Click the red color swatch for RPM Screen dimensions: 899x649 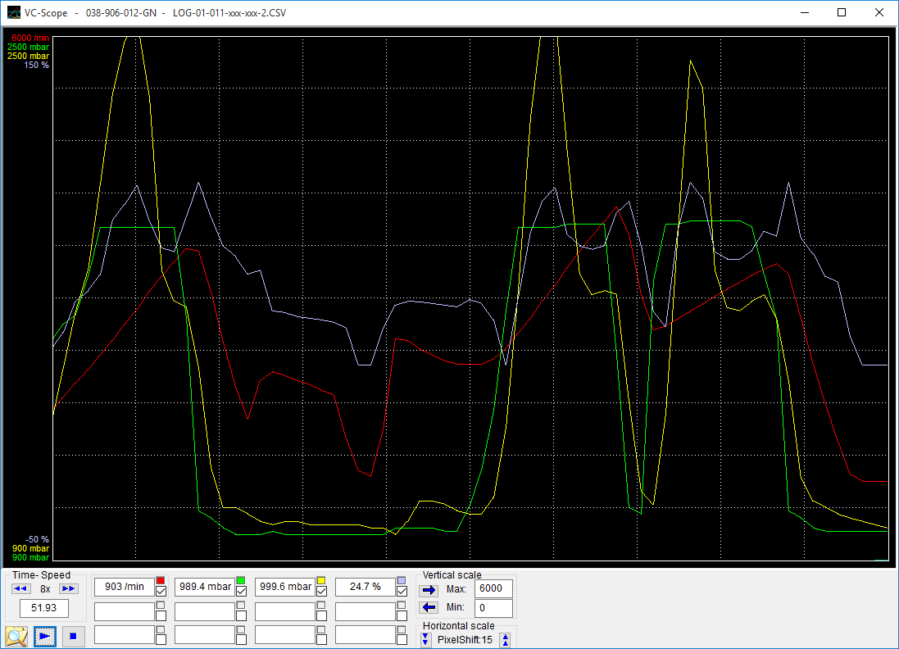pyautogui.click(x=161, y=581)
